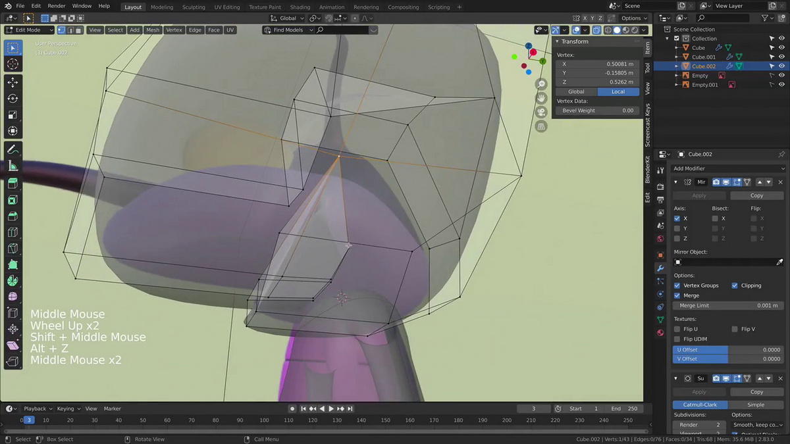Click the pan view hand gizmo

click(x=541, y=98)
